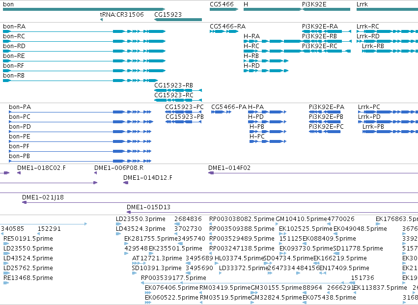Screen dimensions: 418x305
Task: Click the Pi3K92E gene label
Action: 314,4
